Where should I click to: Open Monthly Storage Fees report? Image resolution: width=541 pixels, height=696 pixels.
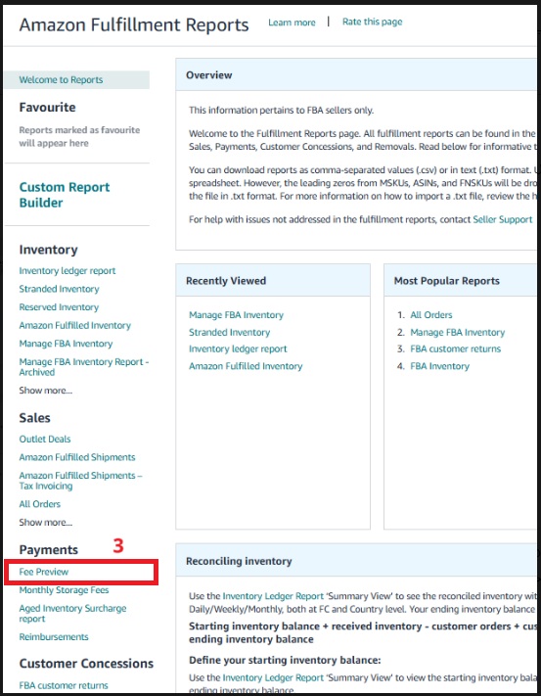[x=64, y=590]
